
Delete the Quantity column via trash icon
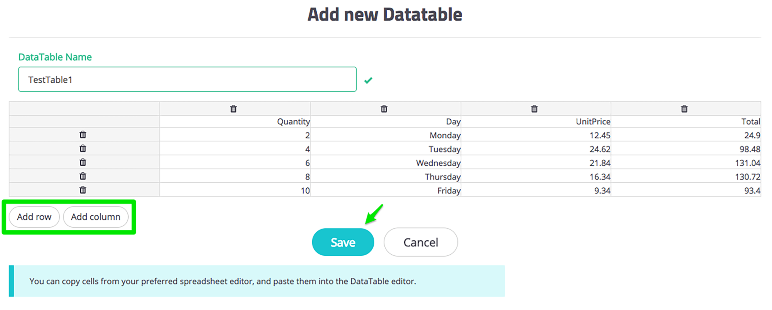coord(233,109)
